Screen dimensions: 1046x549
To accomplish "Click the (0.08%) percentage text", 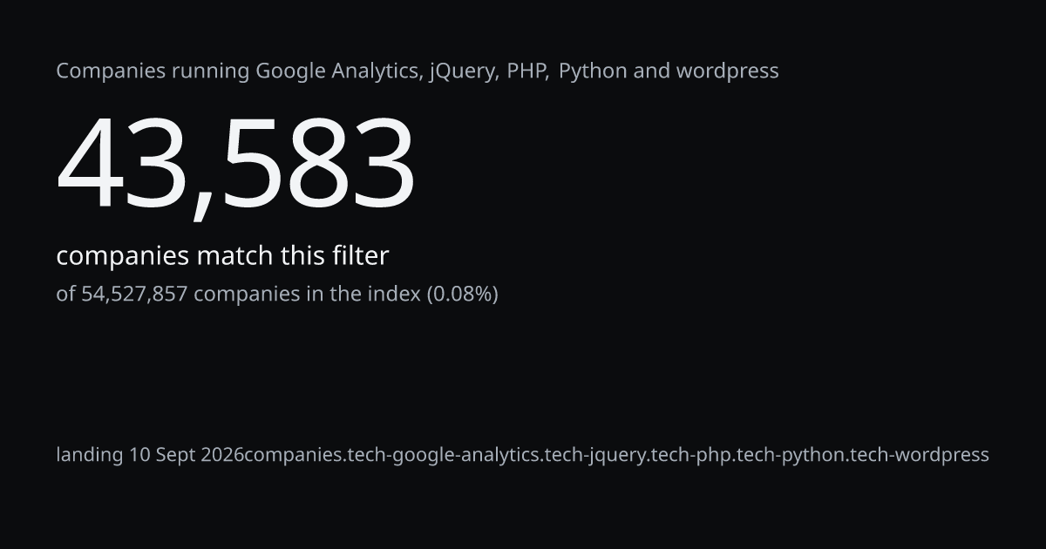I will (x=462, y=295).
